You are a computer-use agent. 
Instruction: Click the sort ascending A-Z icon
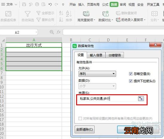tap(61, 13)
